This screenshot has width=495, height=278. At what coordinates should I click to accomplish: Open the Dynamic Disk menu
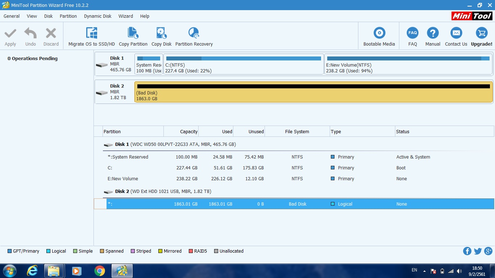tap(98, 16)
